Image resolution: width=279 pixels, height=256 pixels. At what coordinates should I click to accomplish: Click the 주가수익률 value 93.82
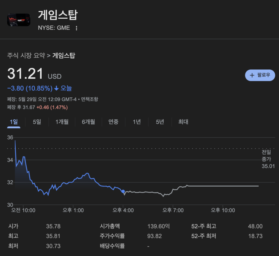point(155,236)
